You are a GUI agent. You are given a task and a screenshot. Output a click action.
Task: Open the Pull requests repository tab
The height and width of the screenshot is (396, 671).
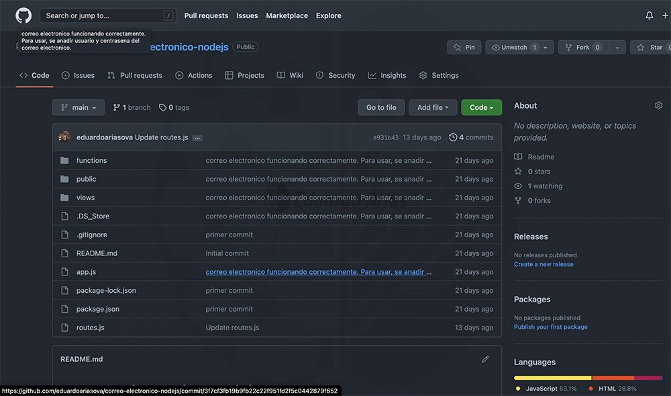click(135, 75)
